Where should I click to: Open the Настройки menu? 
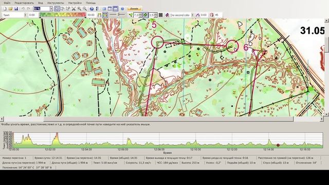75,3
